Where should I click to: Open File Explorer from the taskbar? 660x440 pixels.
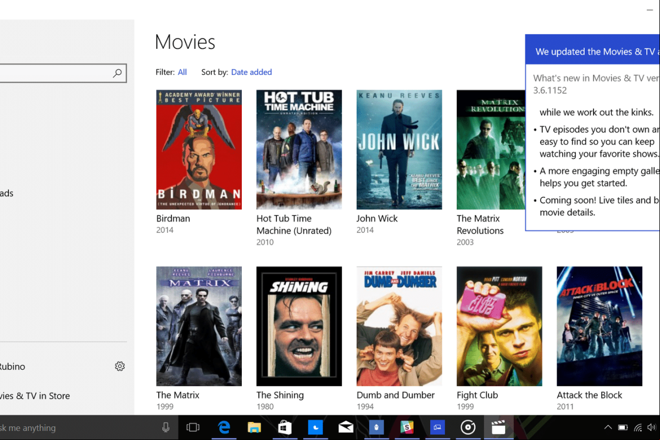click(x=254, y=427)
